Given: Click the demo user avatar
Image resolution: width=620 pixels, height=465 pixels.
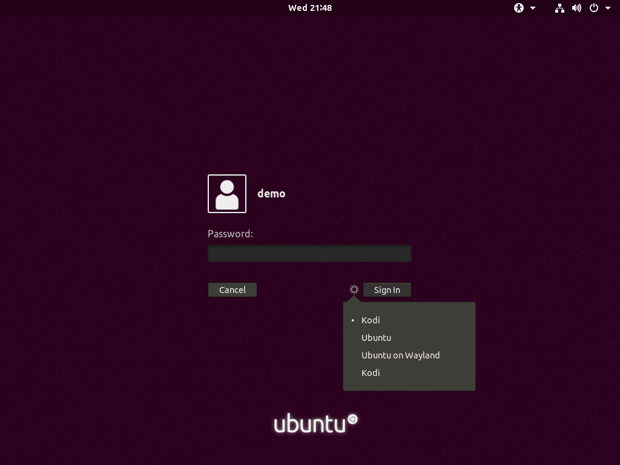Looking at the screenshot, I should [227, 194].
